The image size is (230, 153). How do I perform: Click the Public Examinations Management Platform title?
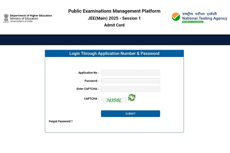[114, 11]
